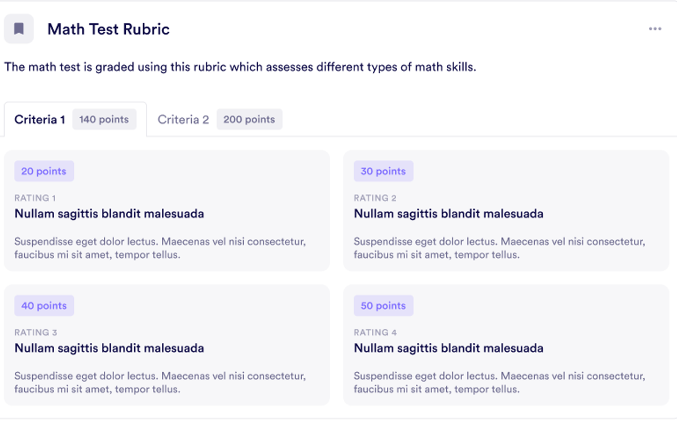Select the 40 points tag

pos(44,306)
